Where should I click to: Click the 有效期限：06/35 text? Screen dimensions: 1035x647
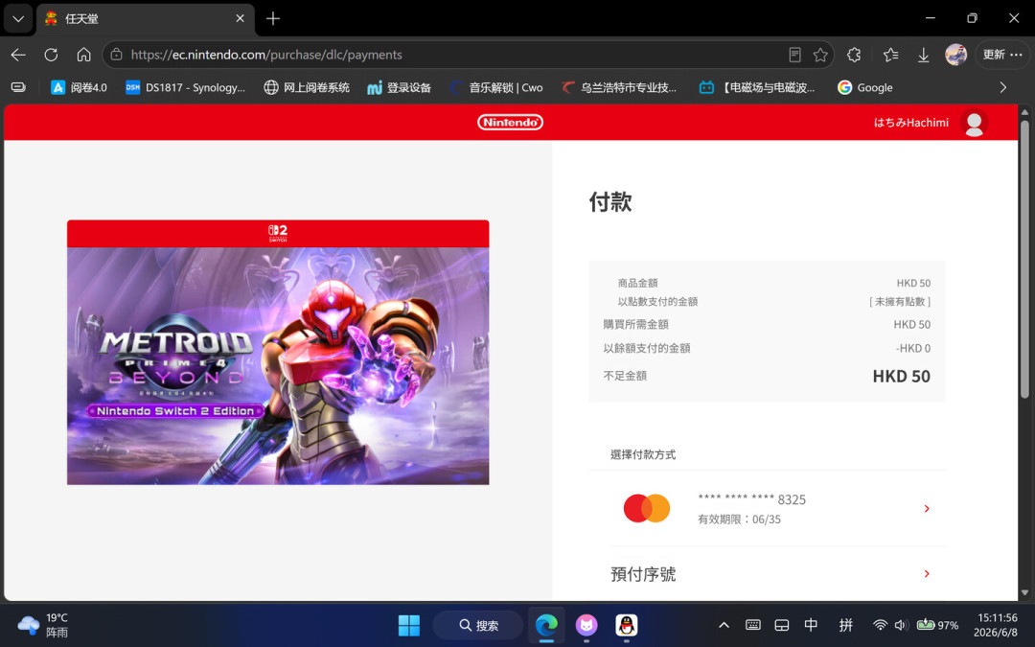pyautogui.click(x=739, y=520)
